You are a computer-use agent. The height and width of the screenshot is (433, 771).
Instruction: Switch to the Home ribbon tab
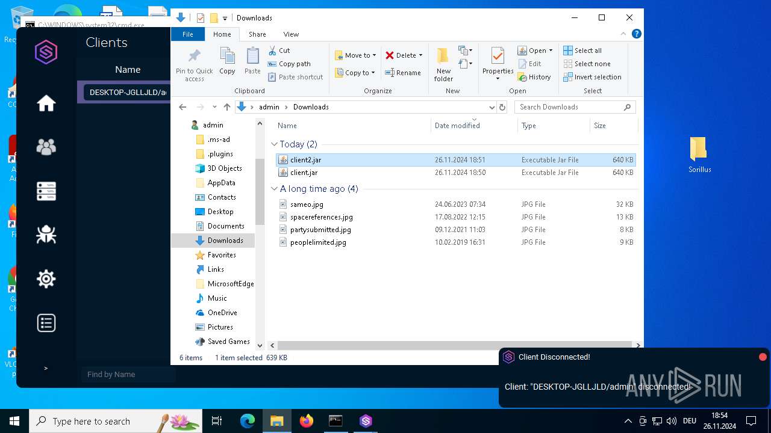pyautogui.click(x=222, y=34)
